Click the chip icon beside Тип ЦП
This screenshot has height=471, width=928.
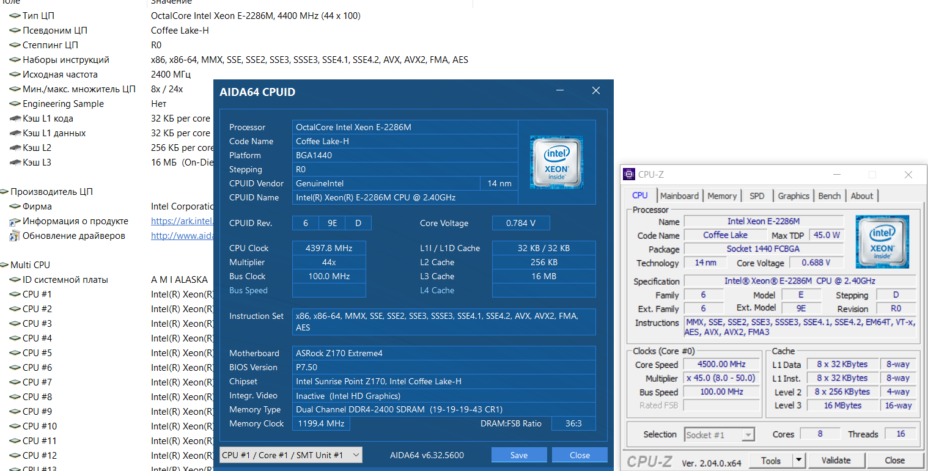coord(15,16)
